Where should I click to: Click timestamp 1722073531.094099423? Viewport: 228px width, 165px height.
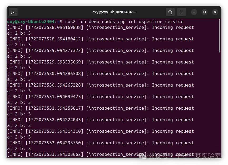(x=54, y=97)
